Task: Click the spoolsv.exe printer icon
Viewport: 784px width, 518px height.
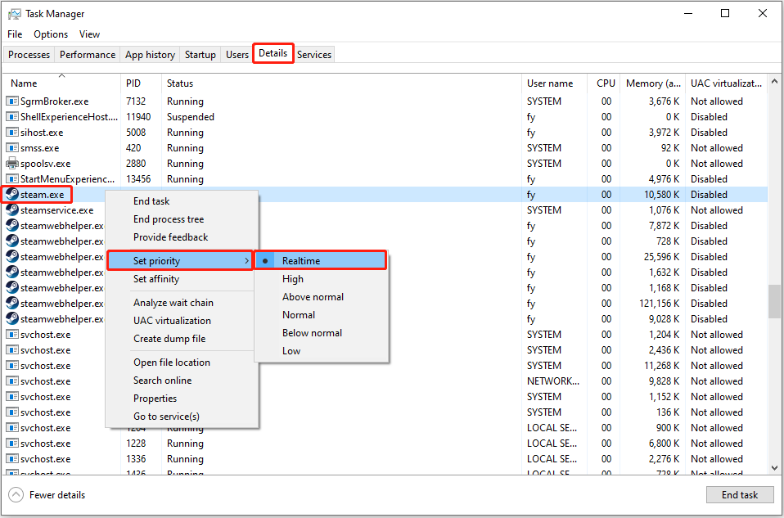Action: click(x=12, y=164)
